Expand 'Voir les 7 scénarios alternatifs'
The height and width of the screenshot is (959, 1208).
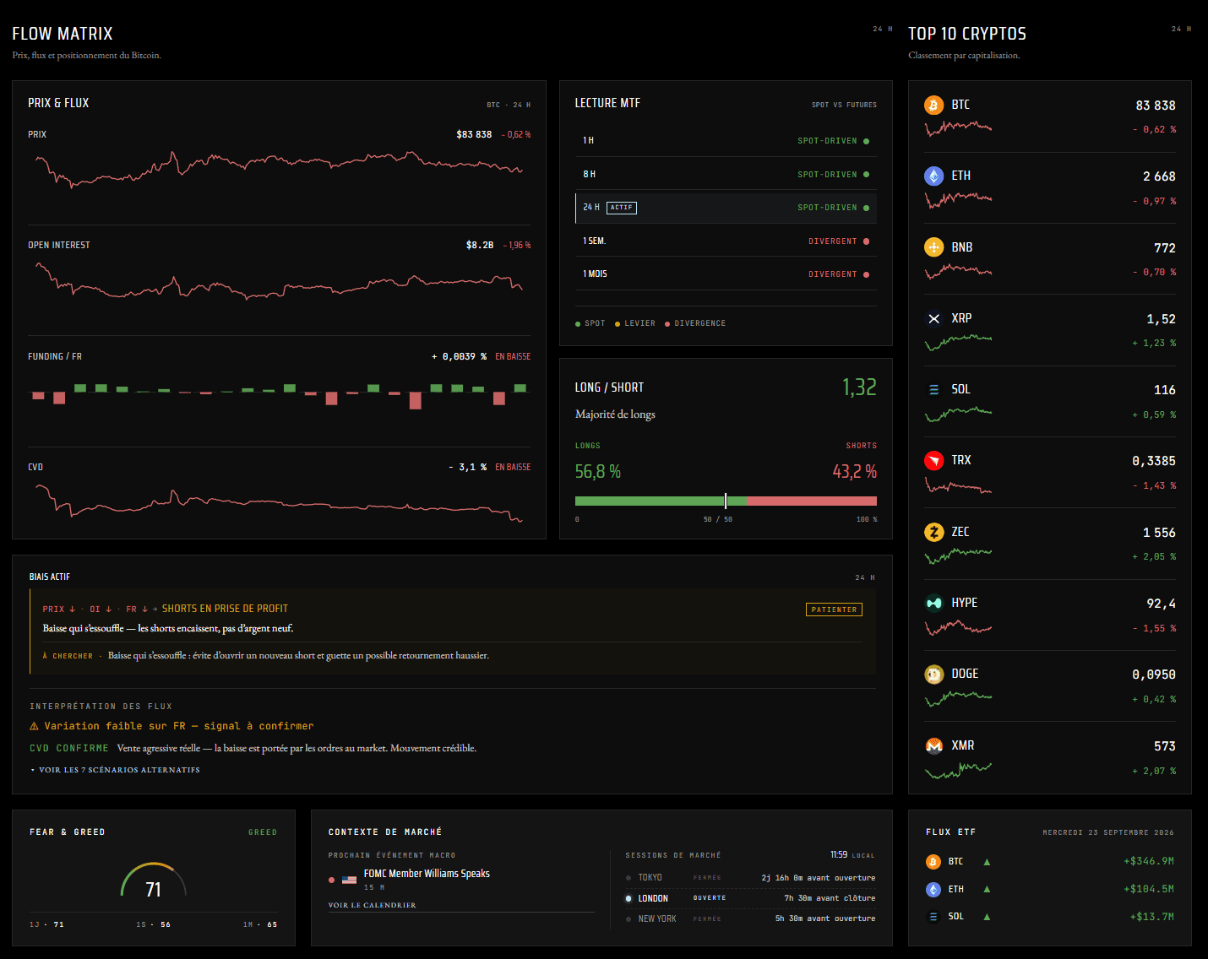pyautogui.click(x=115, y=770)
